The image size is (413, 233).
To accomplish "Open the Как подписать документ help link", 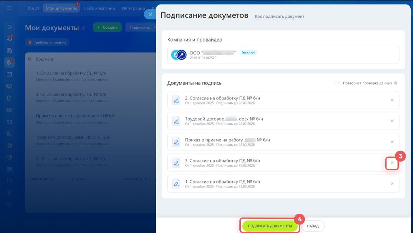I will (x=279, y=16).
